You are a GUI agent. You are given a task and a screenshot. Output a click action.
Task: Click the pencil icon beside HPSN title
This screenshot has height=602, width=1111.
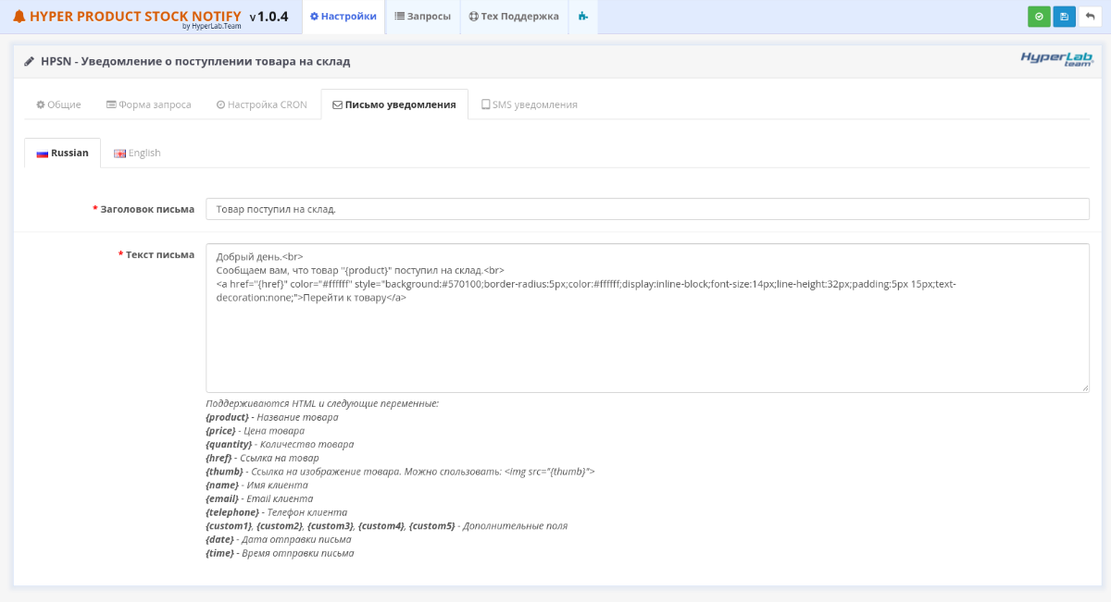point(30,62)
